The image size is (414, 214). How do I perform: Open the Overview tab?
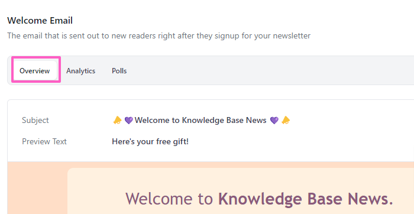35,70
